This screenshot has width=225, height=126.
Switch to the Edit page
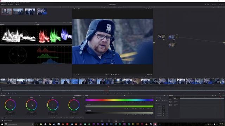click(x=109, y=121)
